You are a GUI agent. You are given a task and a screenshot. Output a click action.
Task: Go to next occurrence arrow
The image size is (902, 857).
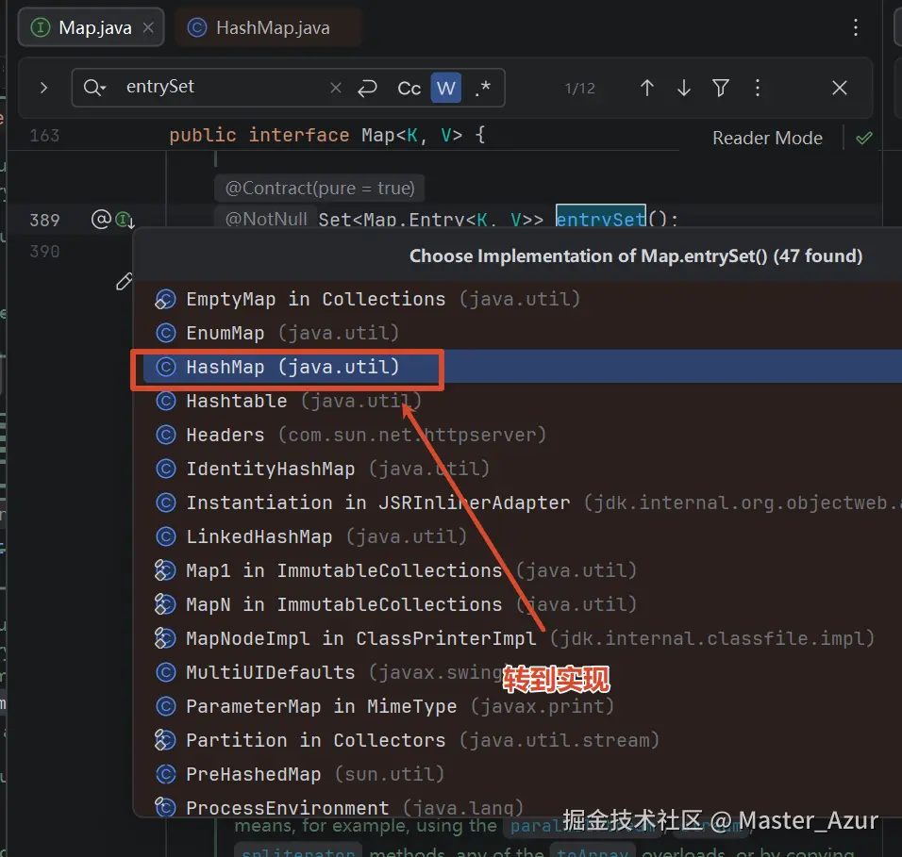(x=683, y=88)
